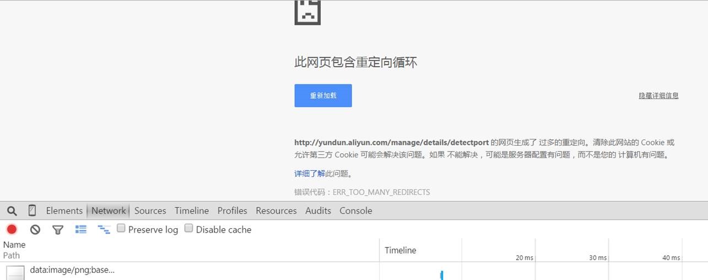
Task: Go to the Console tab
Action: (355, 211)
